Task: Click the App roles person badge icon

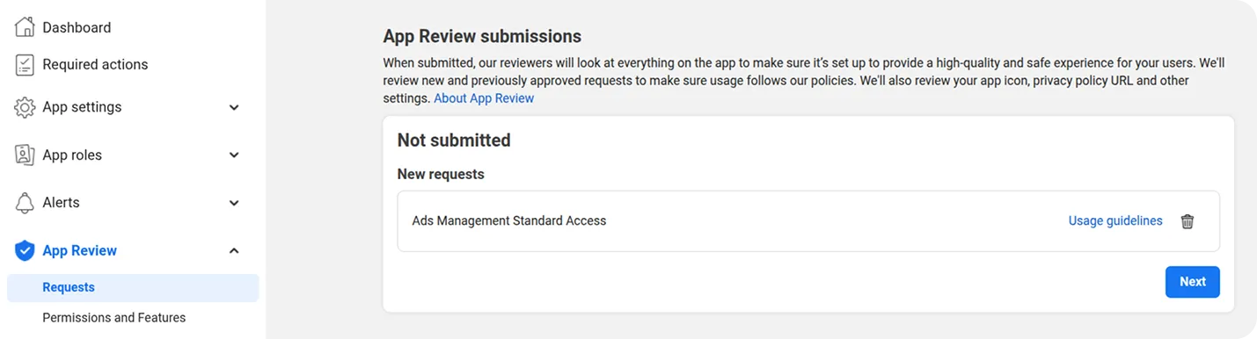Action: 25,155
